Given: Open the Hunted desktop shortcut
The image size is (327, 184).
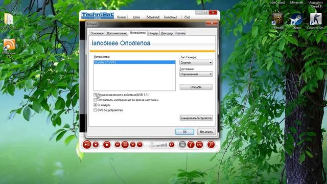Looking at the screenshot, I should (x=278, y=21).
